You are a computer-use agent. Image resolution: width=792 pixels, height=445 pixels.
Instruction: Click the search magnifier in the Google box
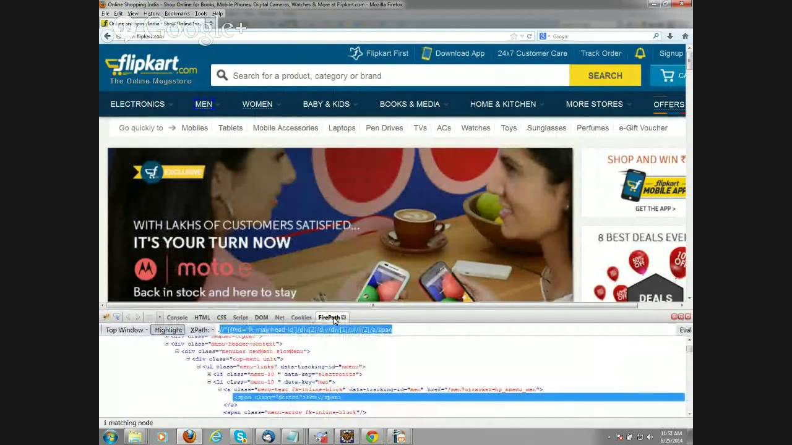coord(656,36)
